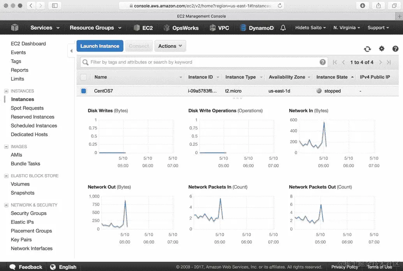Open the help question icon
403x271 pixels.
coord(395,49)
